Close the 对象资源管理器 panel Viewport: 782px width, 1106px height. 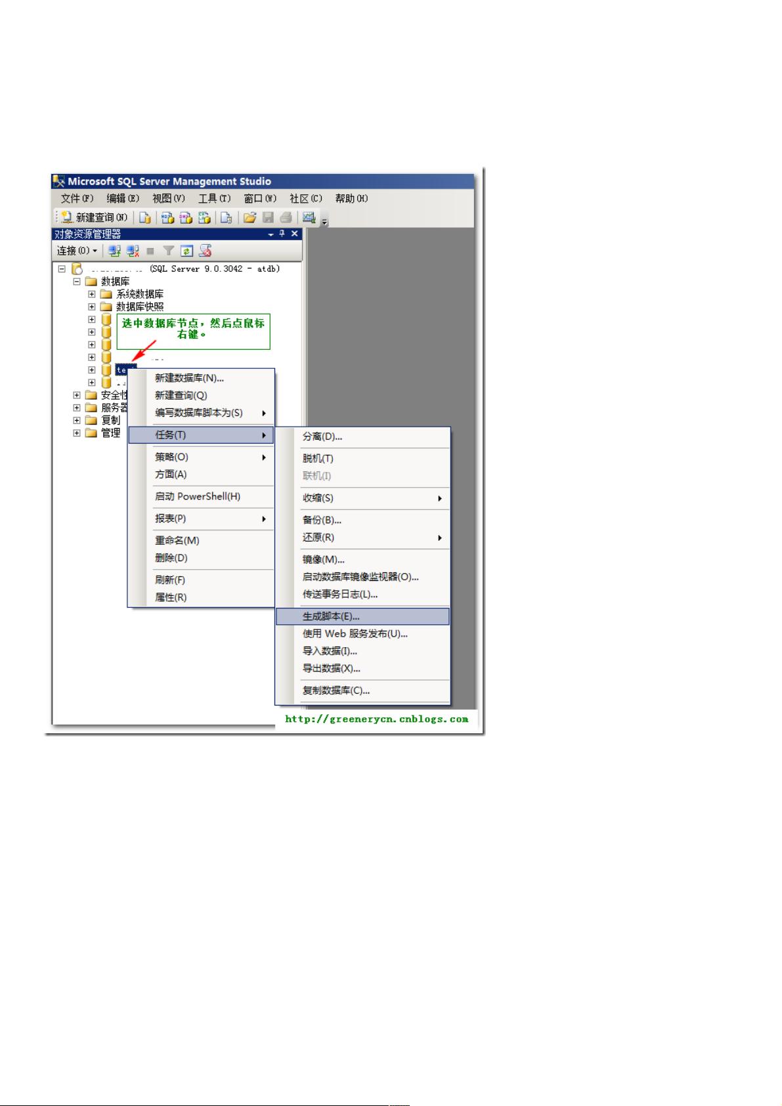coord(294,234)
